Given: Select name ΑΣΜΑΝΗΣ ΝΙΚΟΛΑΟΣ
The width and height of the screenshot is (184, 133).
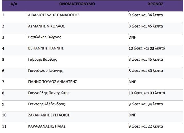Looking at the screenshot, I should [x=46, y=26].
